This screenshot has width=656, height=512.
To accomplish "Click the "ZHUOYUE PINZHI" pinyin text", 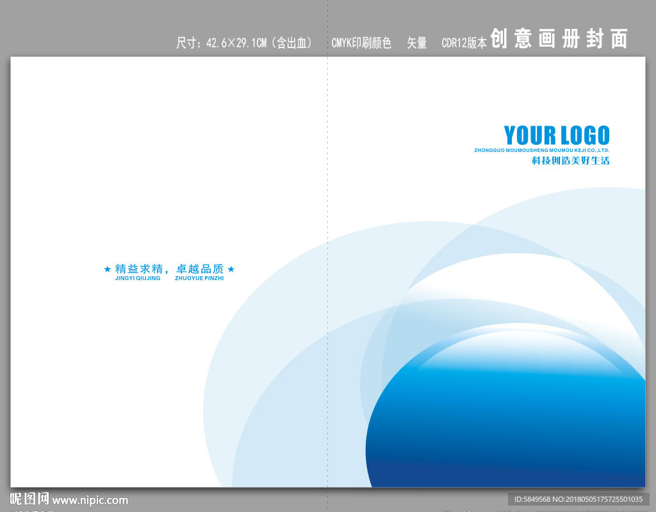I will 199,278.
